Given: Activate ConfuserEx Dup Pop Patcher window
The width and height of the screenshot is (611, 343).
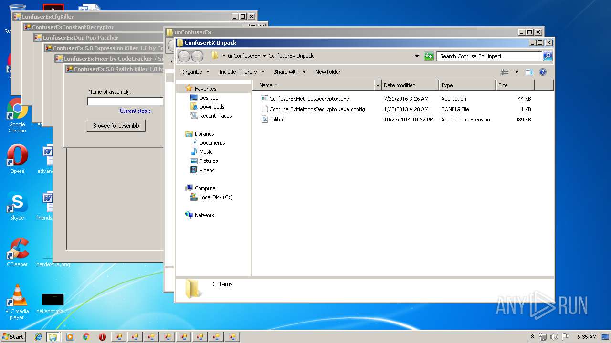Looking at the screenshot, I should pos(80,38).
